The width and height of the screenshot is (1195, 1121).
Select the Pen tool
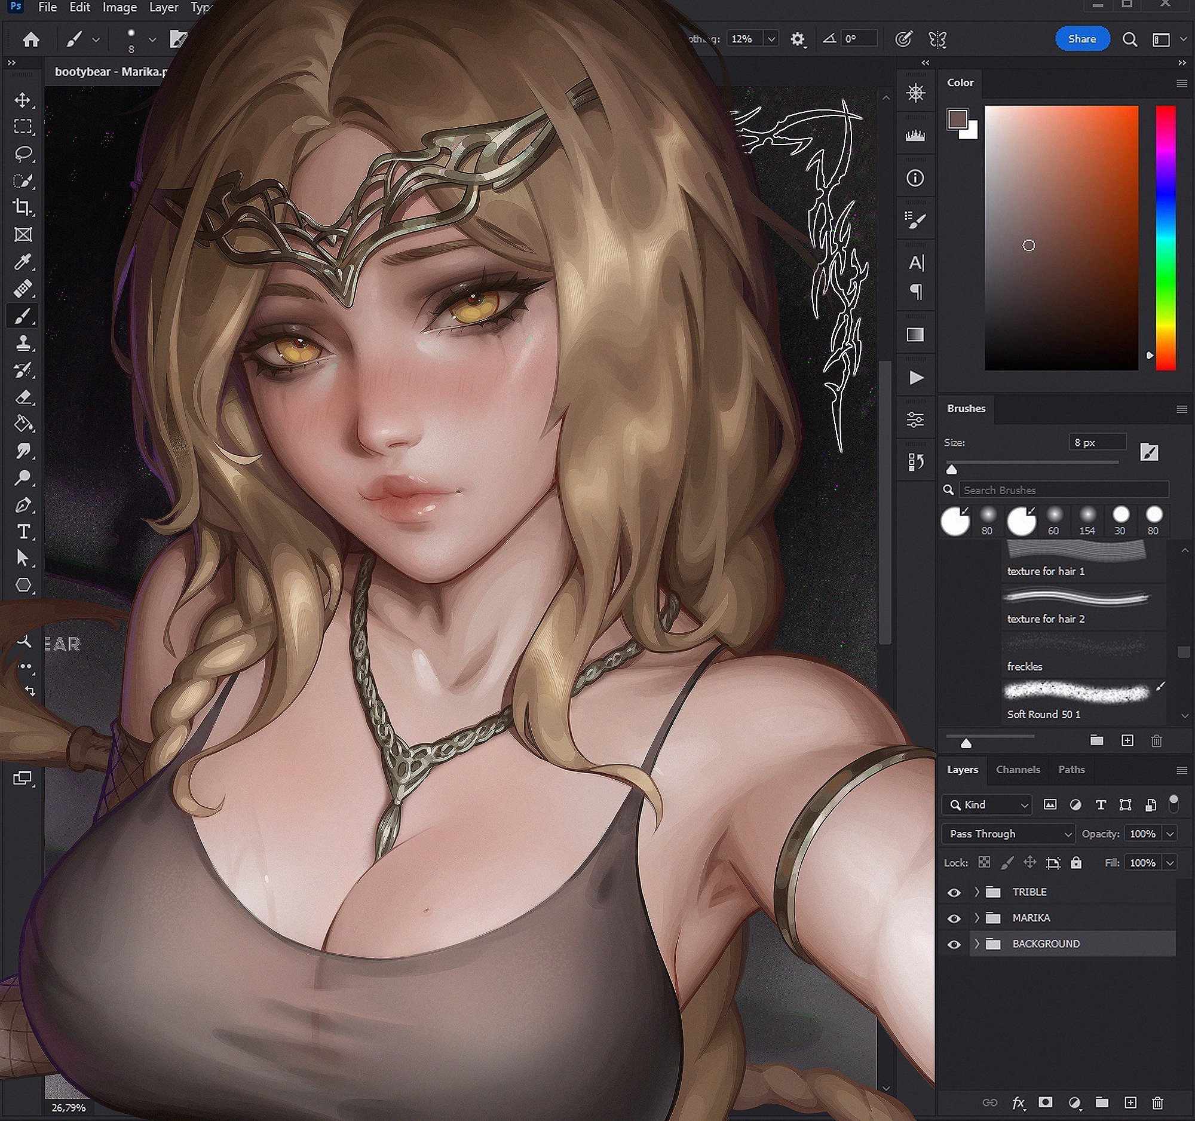point(23,505)
